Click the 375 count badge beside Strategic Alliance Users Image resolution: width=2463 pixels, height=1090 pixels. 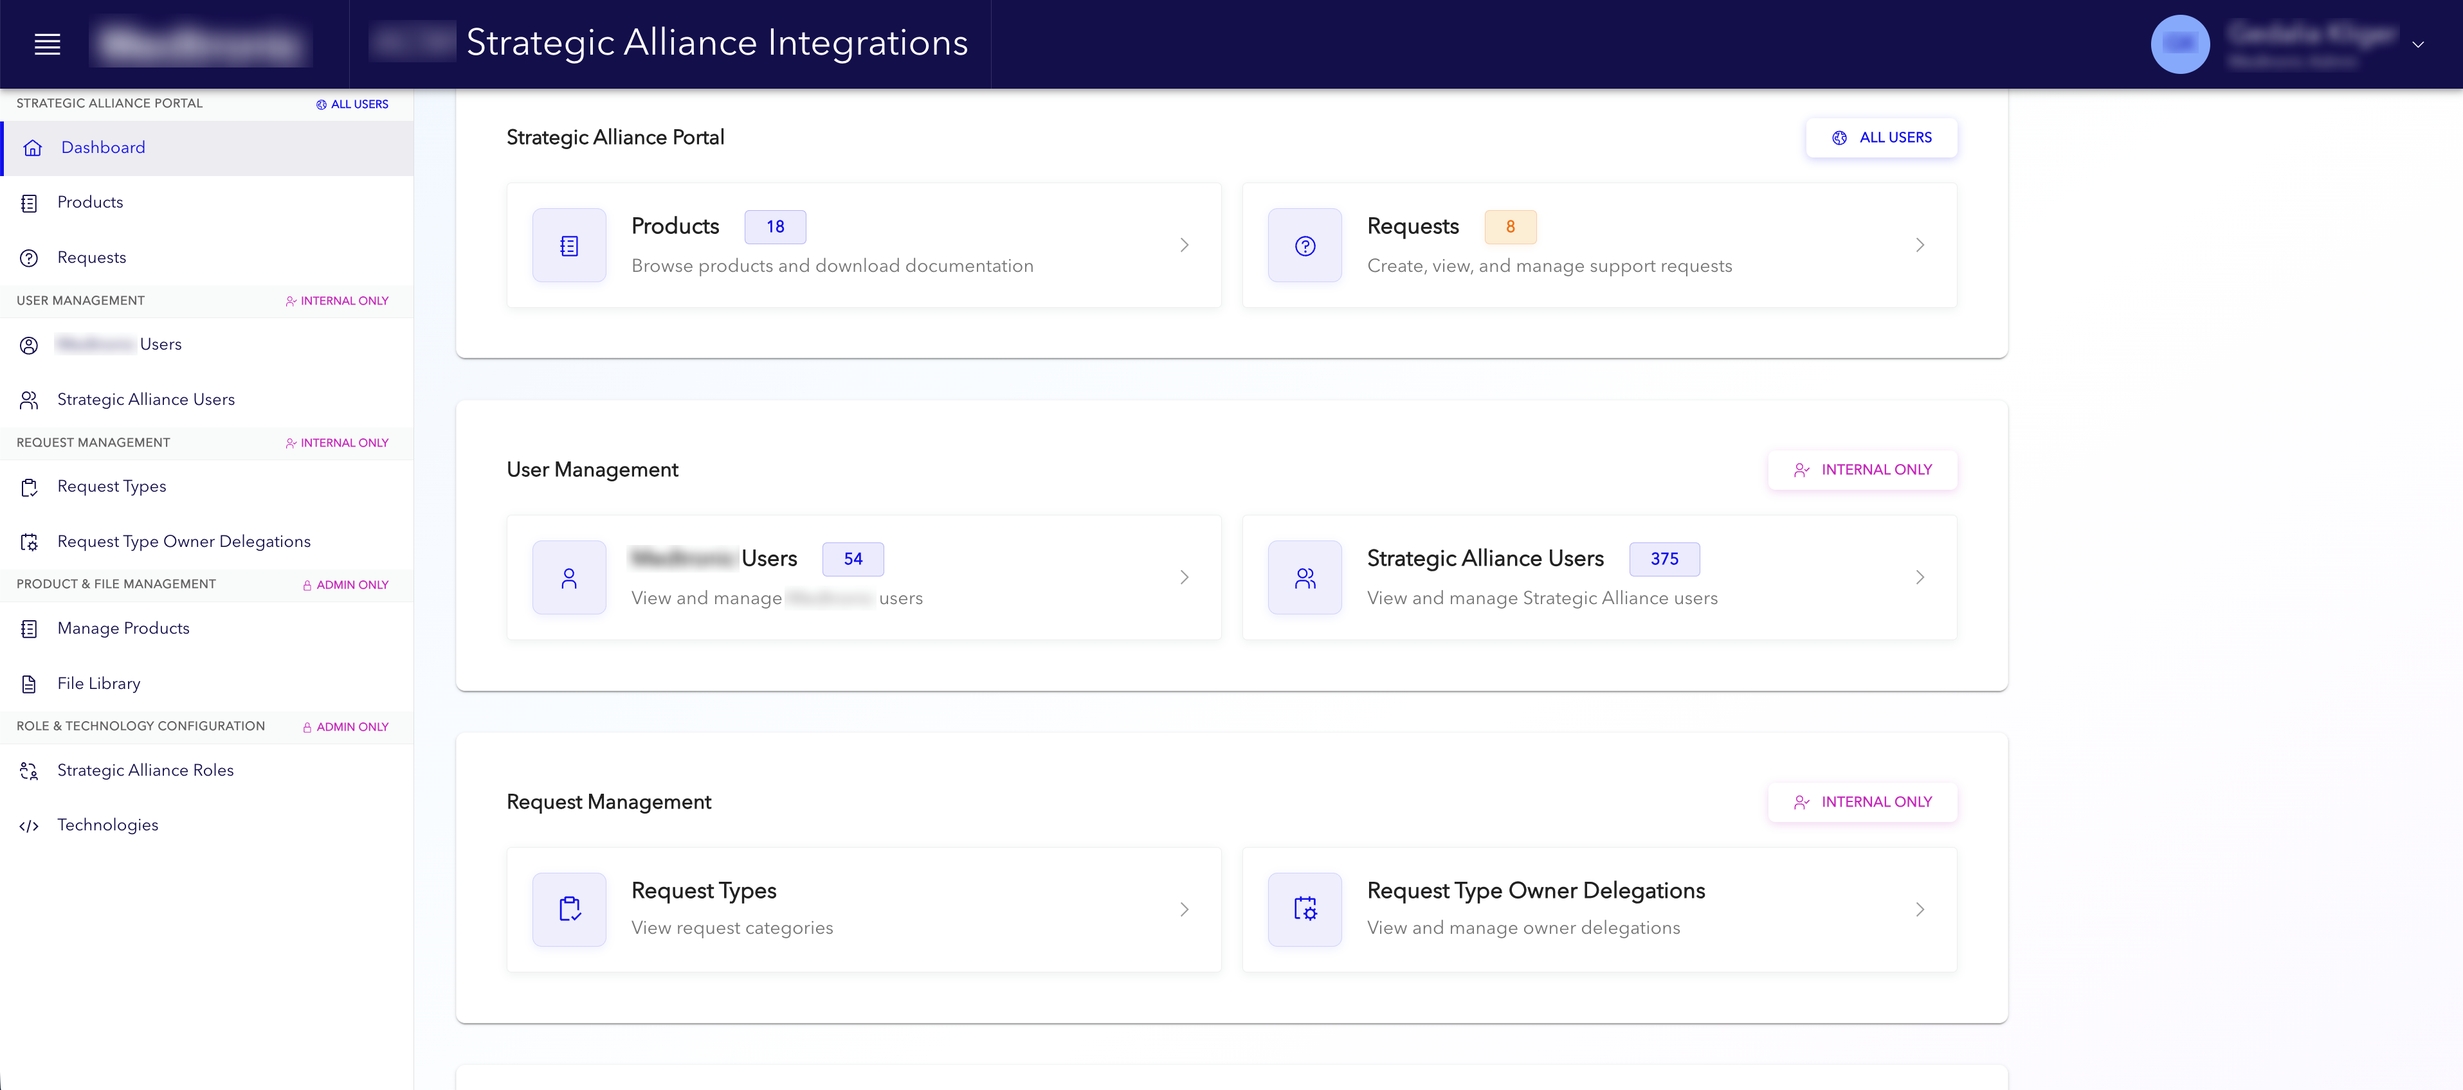coord(1665,559)
